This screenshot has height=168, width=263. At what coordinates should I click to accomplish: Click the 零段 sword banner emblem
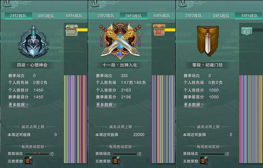[208, 40]
